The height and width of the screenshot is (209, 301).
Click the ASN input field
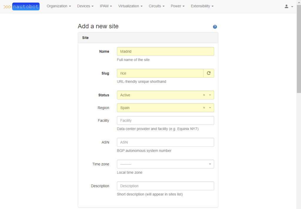[x=165, y=142]
